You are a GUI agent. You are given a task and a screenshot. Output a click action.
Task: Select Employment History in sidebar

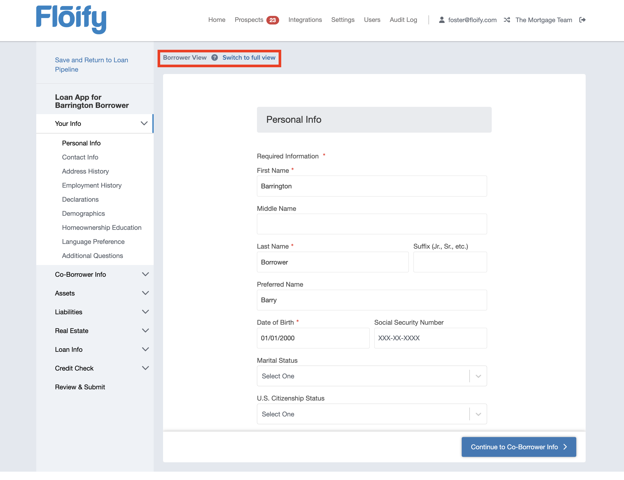point(92,185)
